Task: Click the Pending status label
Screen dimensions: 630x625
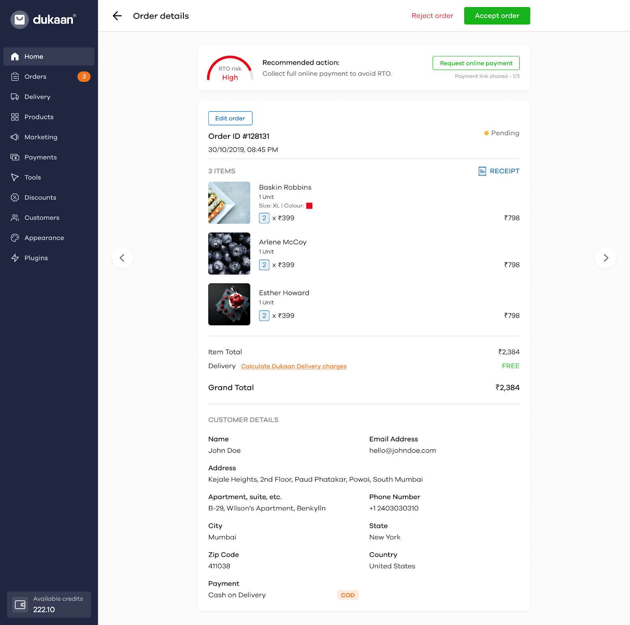Action: pyautogui.click(x=502, y=133)
